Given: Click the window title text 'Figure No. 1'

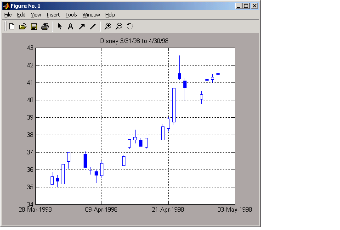Looking at the screenshot, I should pyautogui.click(x=26, y=6).
